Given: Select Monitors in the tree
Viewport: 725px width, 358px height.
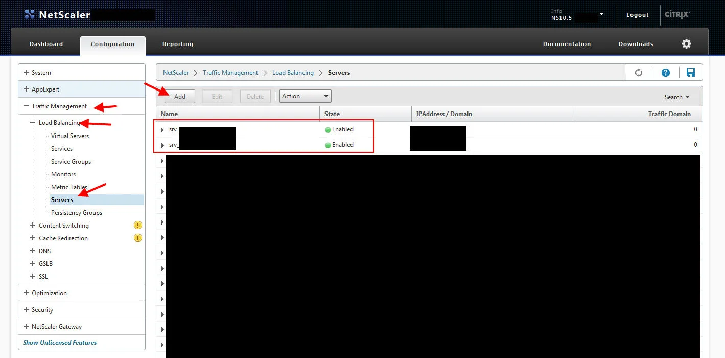Looking at the screenshot, I should pyautogui.click(x=63, y=174).
